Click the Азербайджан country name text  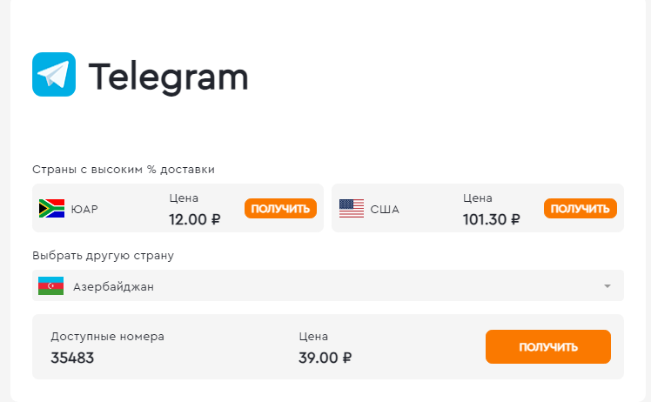pyautogui.click(x=113, y=286)
